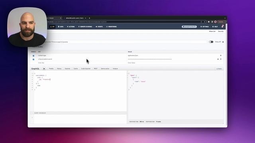This screenshot has width=255, height=143.
Task: Click the Enter Key header field
Action: point(82,63)
